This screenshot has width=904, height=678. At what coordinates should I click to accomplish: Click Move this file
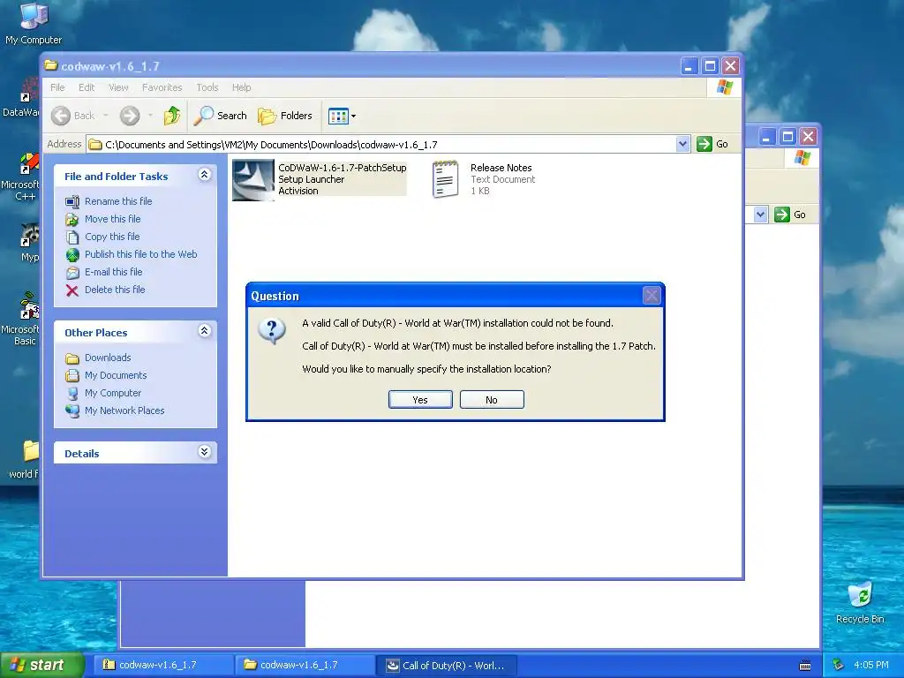coord(112,219)
